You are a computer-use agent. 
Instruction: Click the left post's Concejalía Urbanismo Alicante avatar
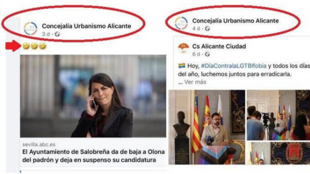point(30,29)
